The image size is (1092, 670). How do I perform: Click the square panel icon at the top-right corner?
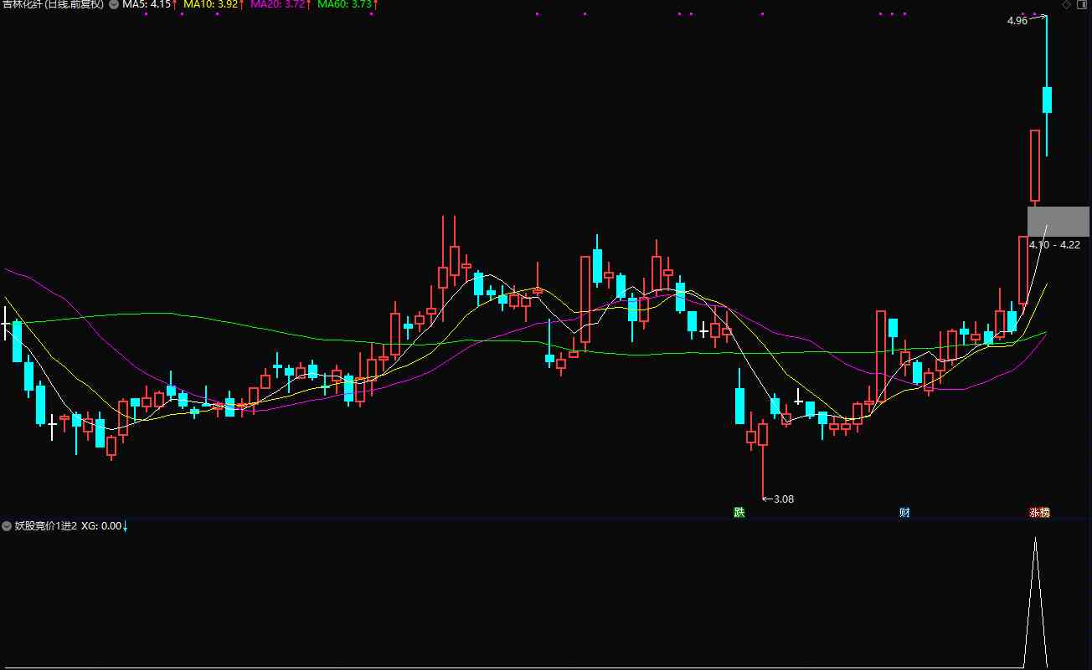pyautogui.click(x=1082, y=5)
